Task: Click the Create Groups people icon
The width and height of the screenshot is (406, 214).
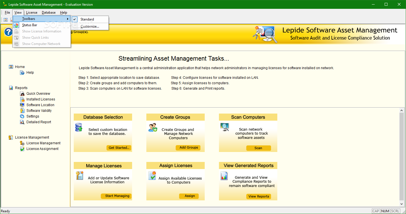Action: tap(153, 127)
